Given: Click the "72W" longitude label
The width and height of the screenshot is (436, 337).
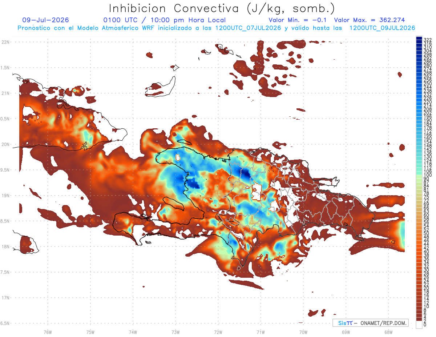Looking at the screenshot, I should pos(218,332).
